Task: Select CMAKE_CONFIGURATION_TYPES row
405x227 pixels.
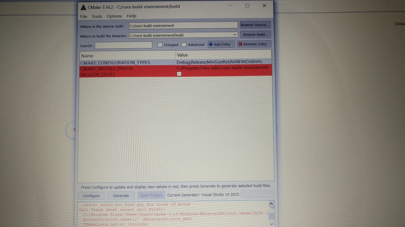Action: (x=176, y=62)
